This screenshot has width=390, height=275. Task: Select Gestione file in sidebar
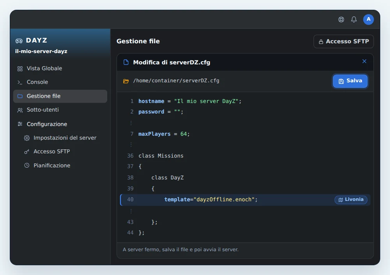click(x=60, y=96)
